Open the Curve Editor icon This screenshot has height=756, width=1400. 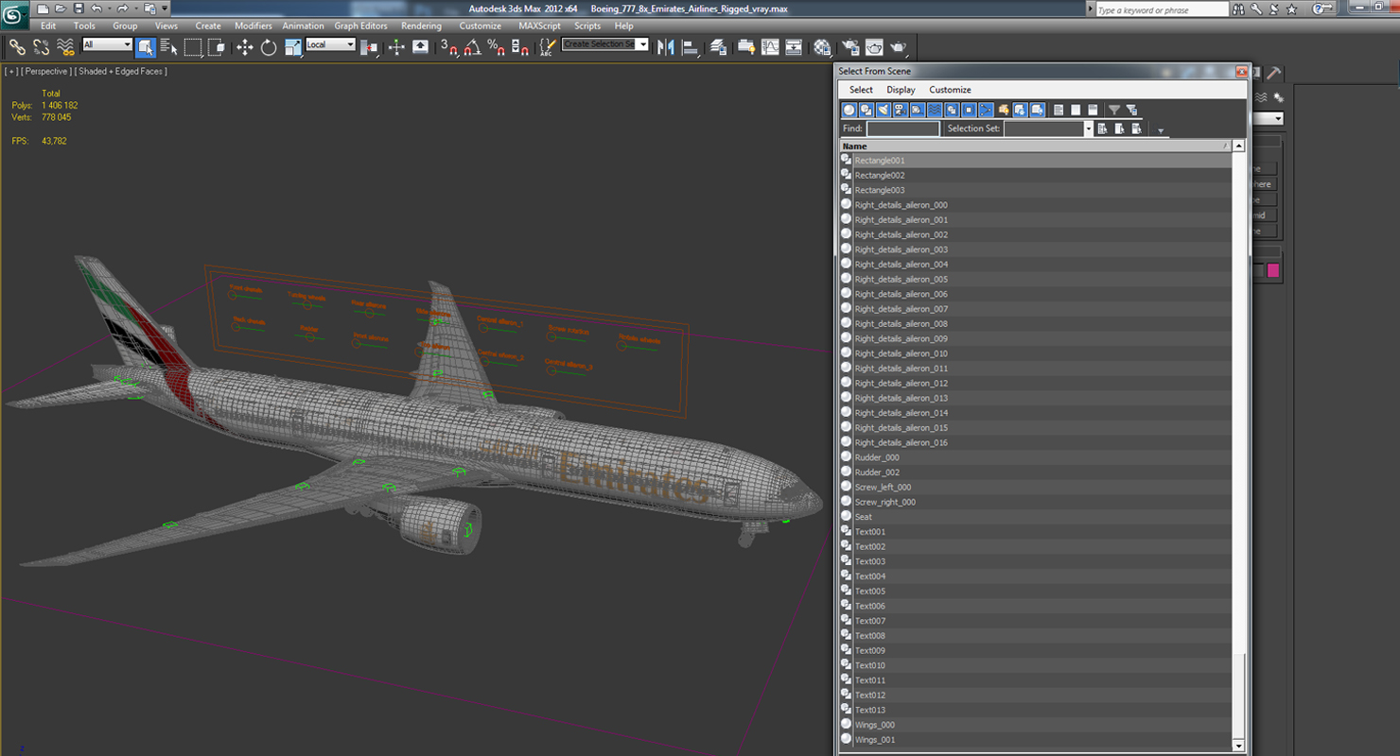tap(771, 47)
